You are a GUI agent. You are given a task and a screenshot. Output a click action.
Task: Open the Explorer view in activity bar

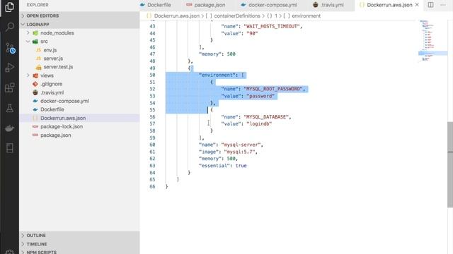pos(9,7)
